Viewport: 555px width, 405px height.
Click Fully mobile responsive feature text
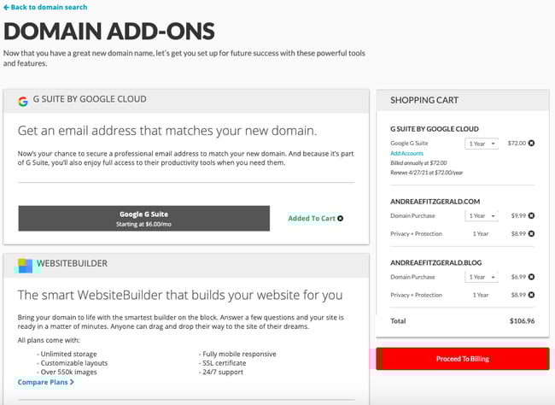[x=239, y=354]
